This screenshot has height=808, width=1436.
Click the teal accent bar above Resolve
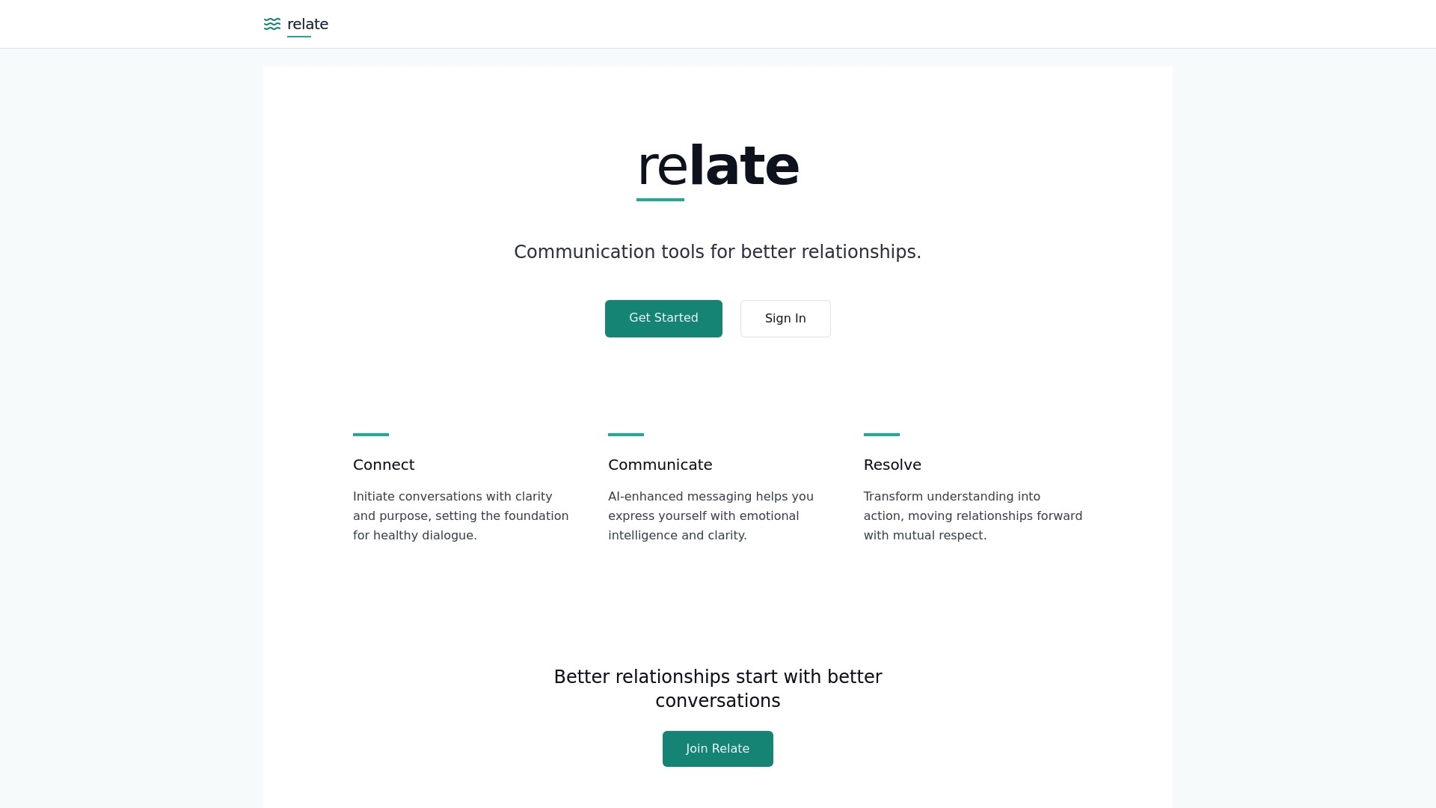882,435
